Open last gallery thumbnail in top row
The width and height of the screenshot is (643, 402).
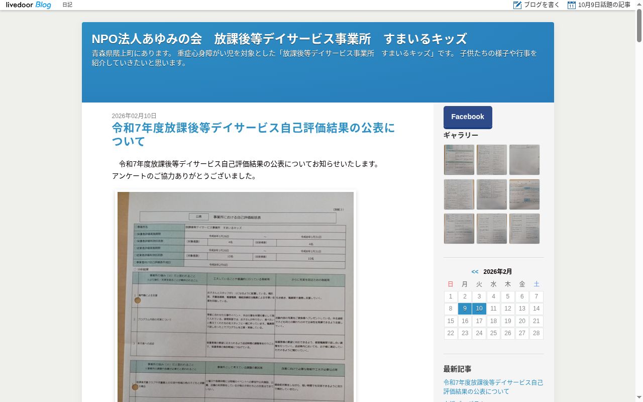(524, 160)
